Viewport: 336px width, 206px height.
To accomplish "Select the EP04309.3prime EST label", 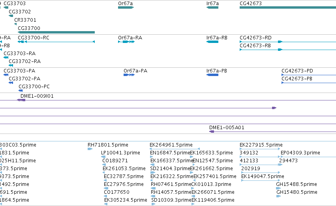I will point(300,153).
